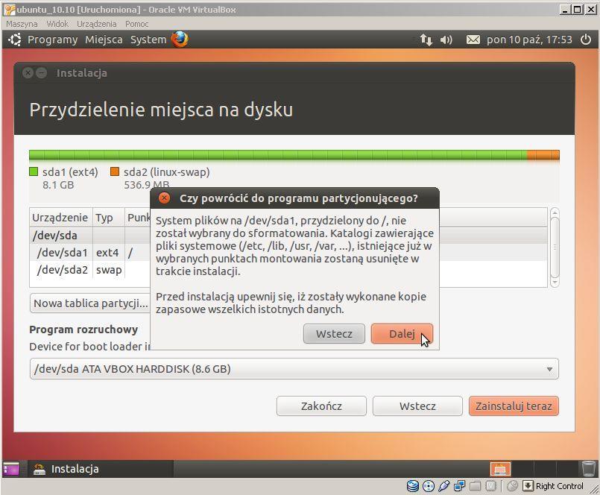The image size is (600, 495).
Task: Click the green sda1 segment in partition bar
Action: (x=278, y=155)
